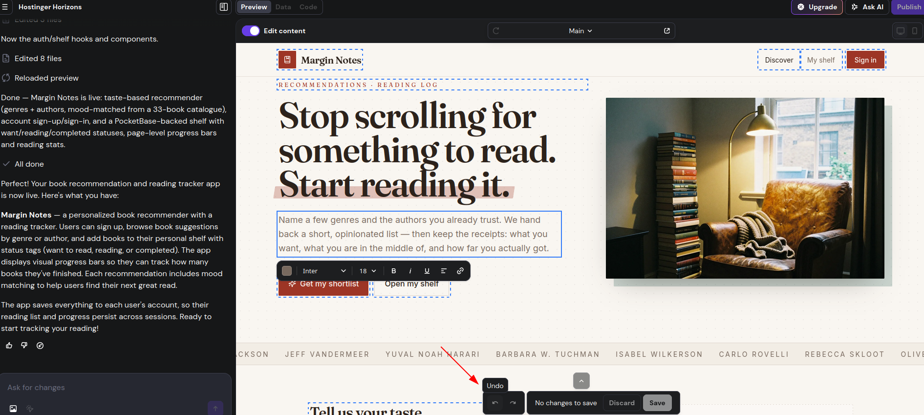
Task: Switch to mobile view icon
Action: click(915, 31)
